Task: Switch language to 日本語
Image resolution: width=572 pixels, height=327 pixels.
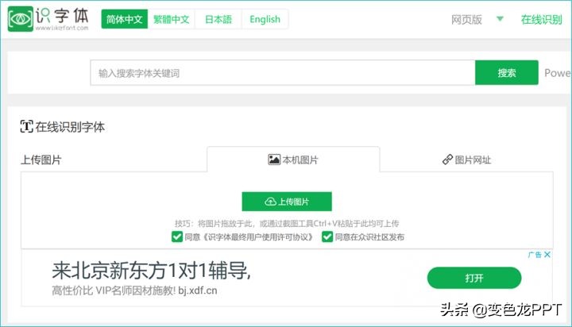Action: click(218, 19)
